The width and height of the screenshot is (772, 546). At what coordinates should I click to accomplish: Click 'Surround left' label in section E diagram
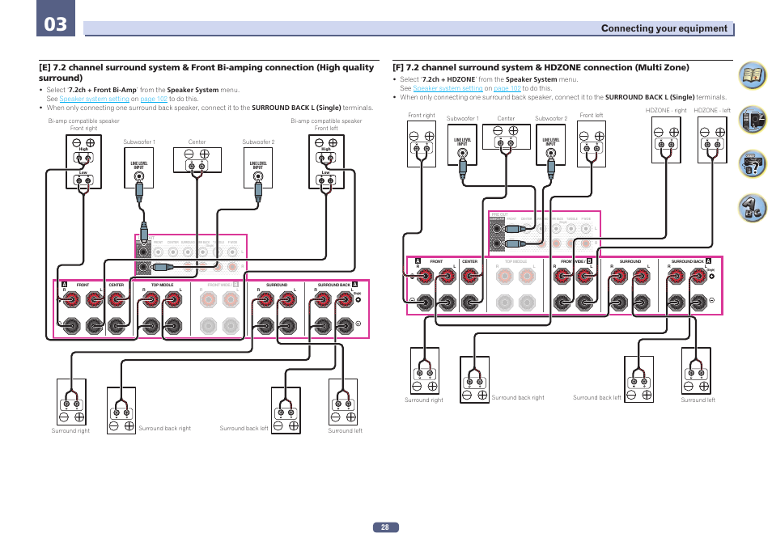pos(346,431)
